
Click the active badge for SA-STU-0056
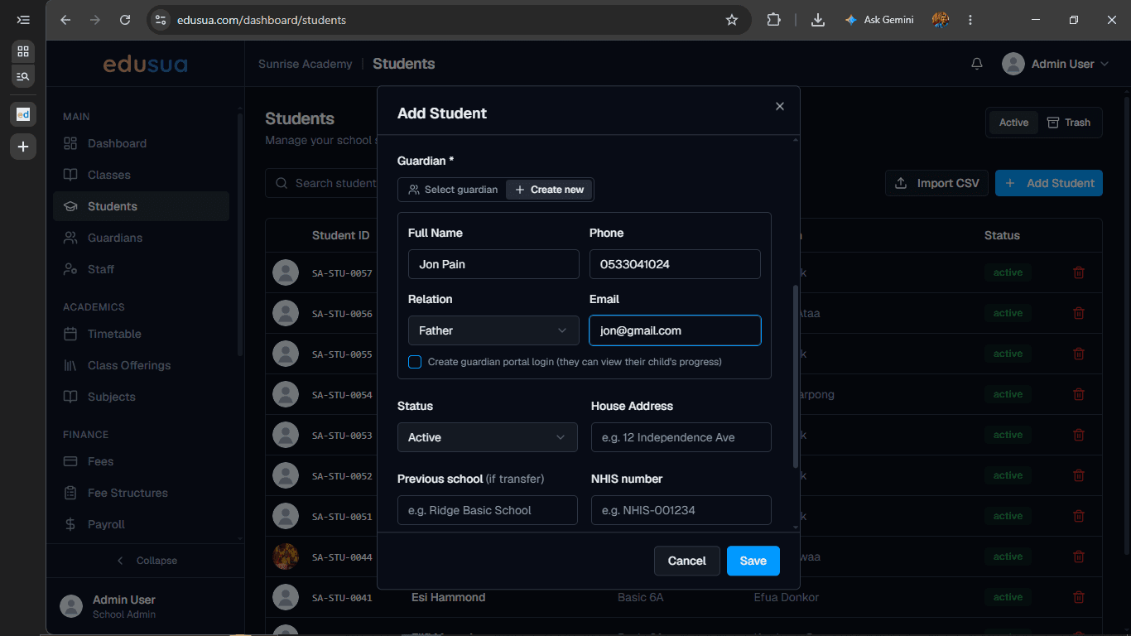(x=1008, y=313)
